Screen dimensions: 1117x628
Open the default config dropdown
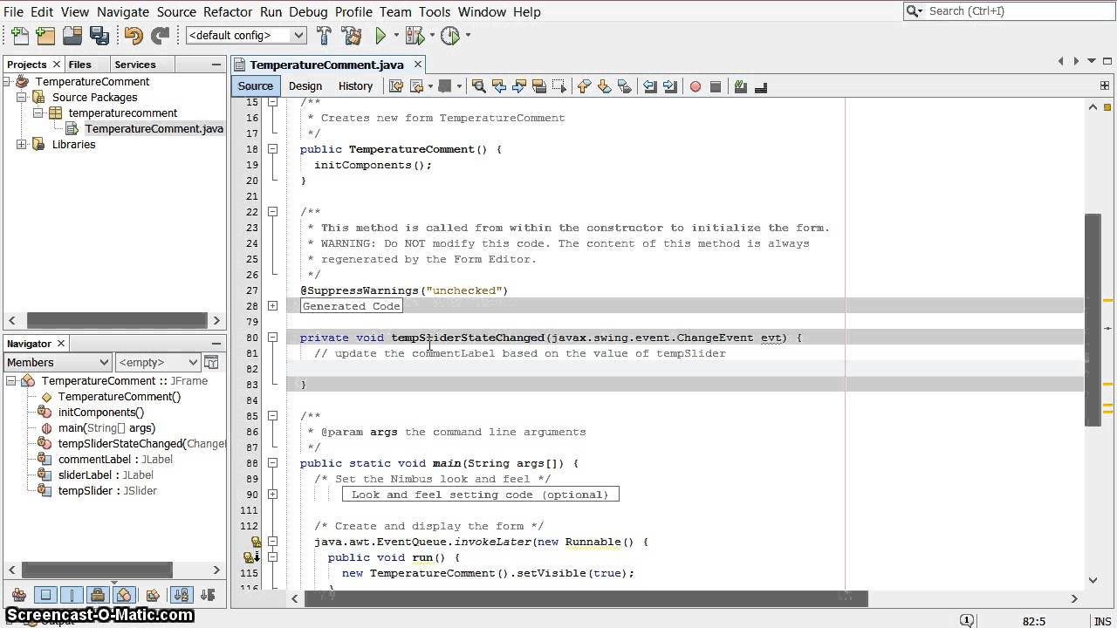click(246, 36)
